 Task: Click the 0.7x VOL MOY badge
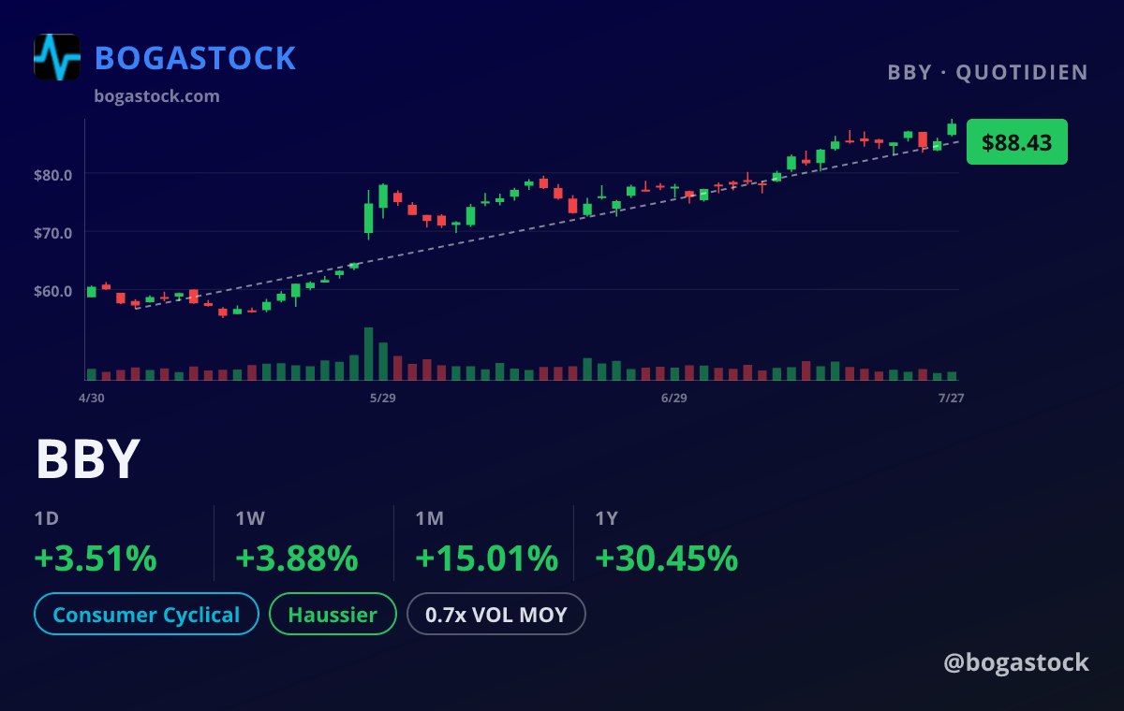point(496,615)
